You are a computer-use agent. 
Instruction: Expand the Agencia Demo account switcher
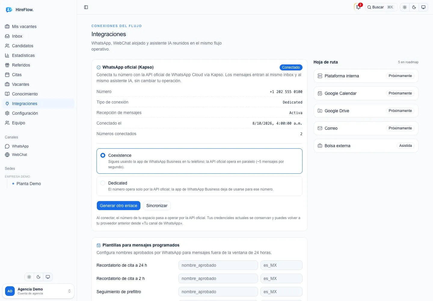[38, 291]
